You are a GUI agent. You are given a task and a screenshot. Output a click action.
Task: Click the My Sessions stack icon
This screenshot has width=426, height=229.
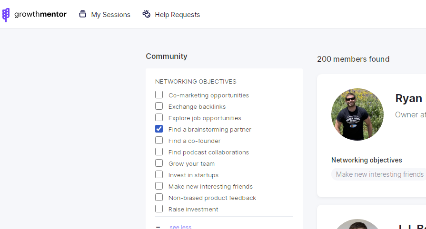point(83,14)
